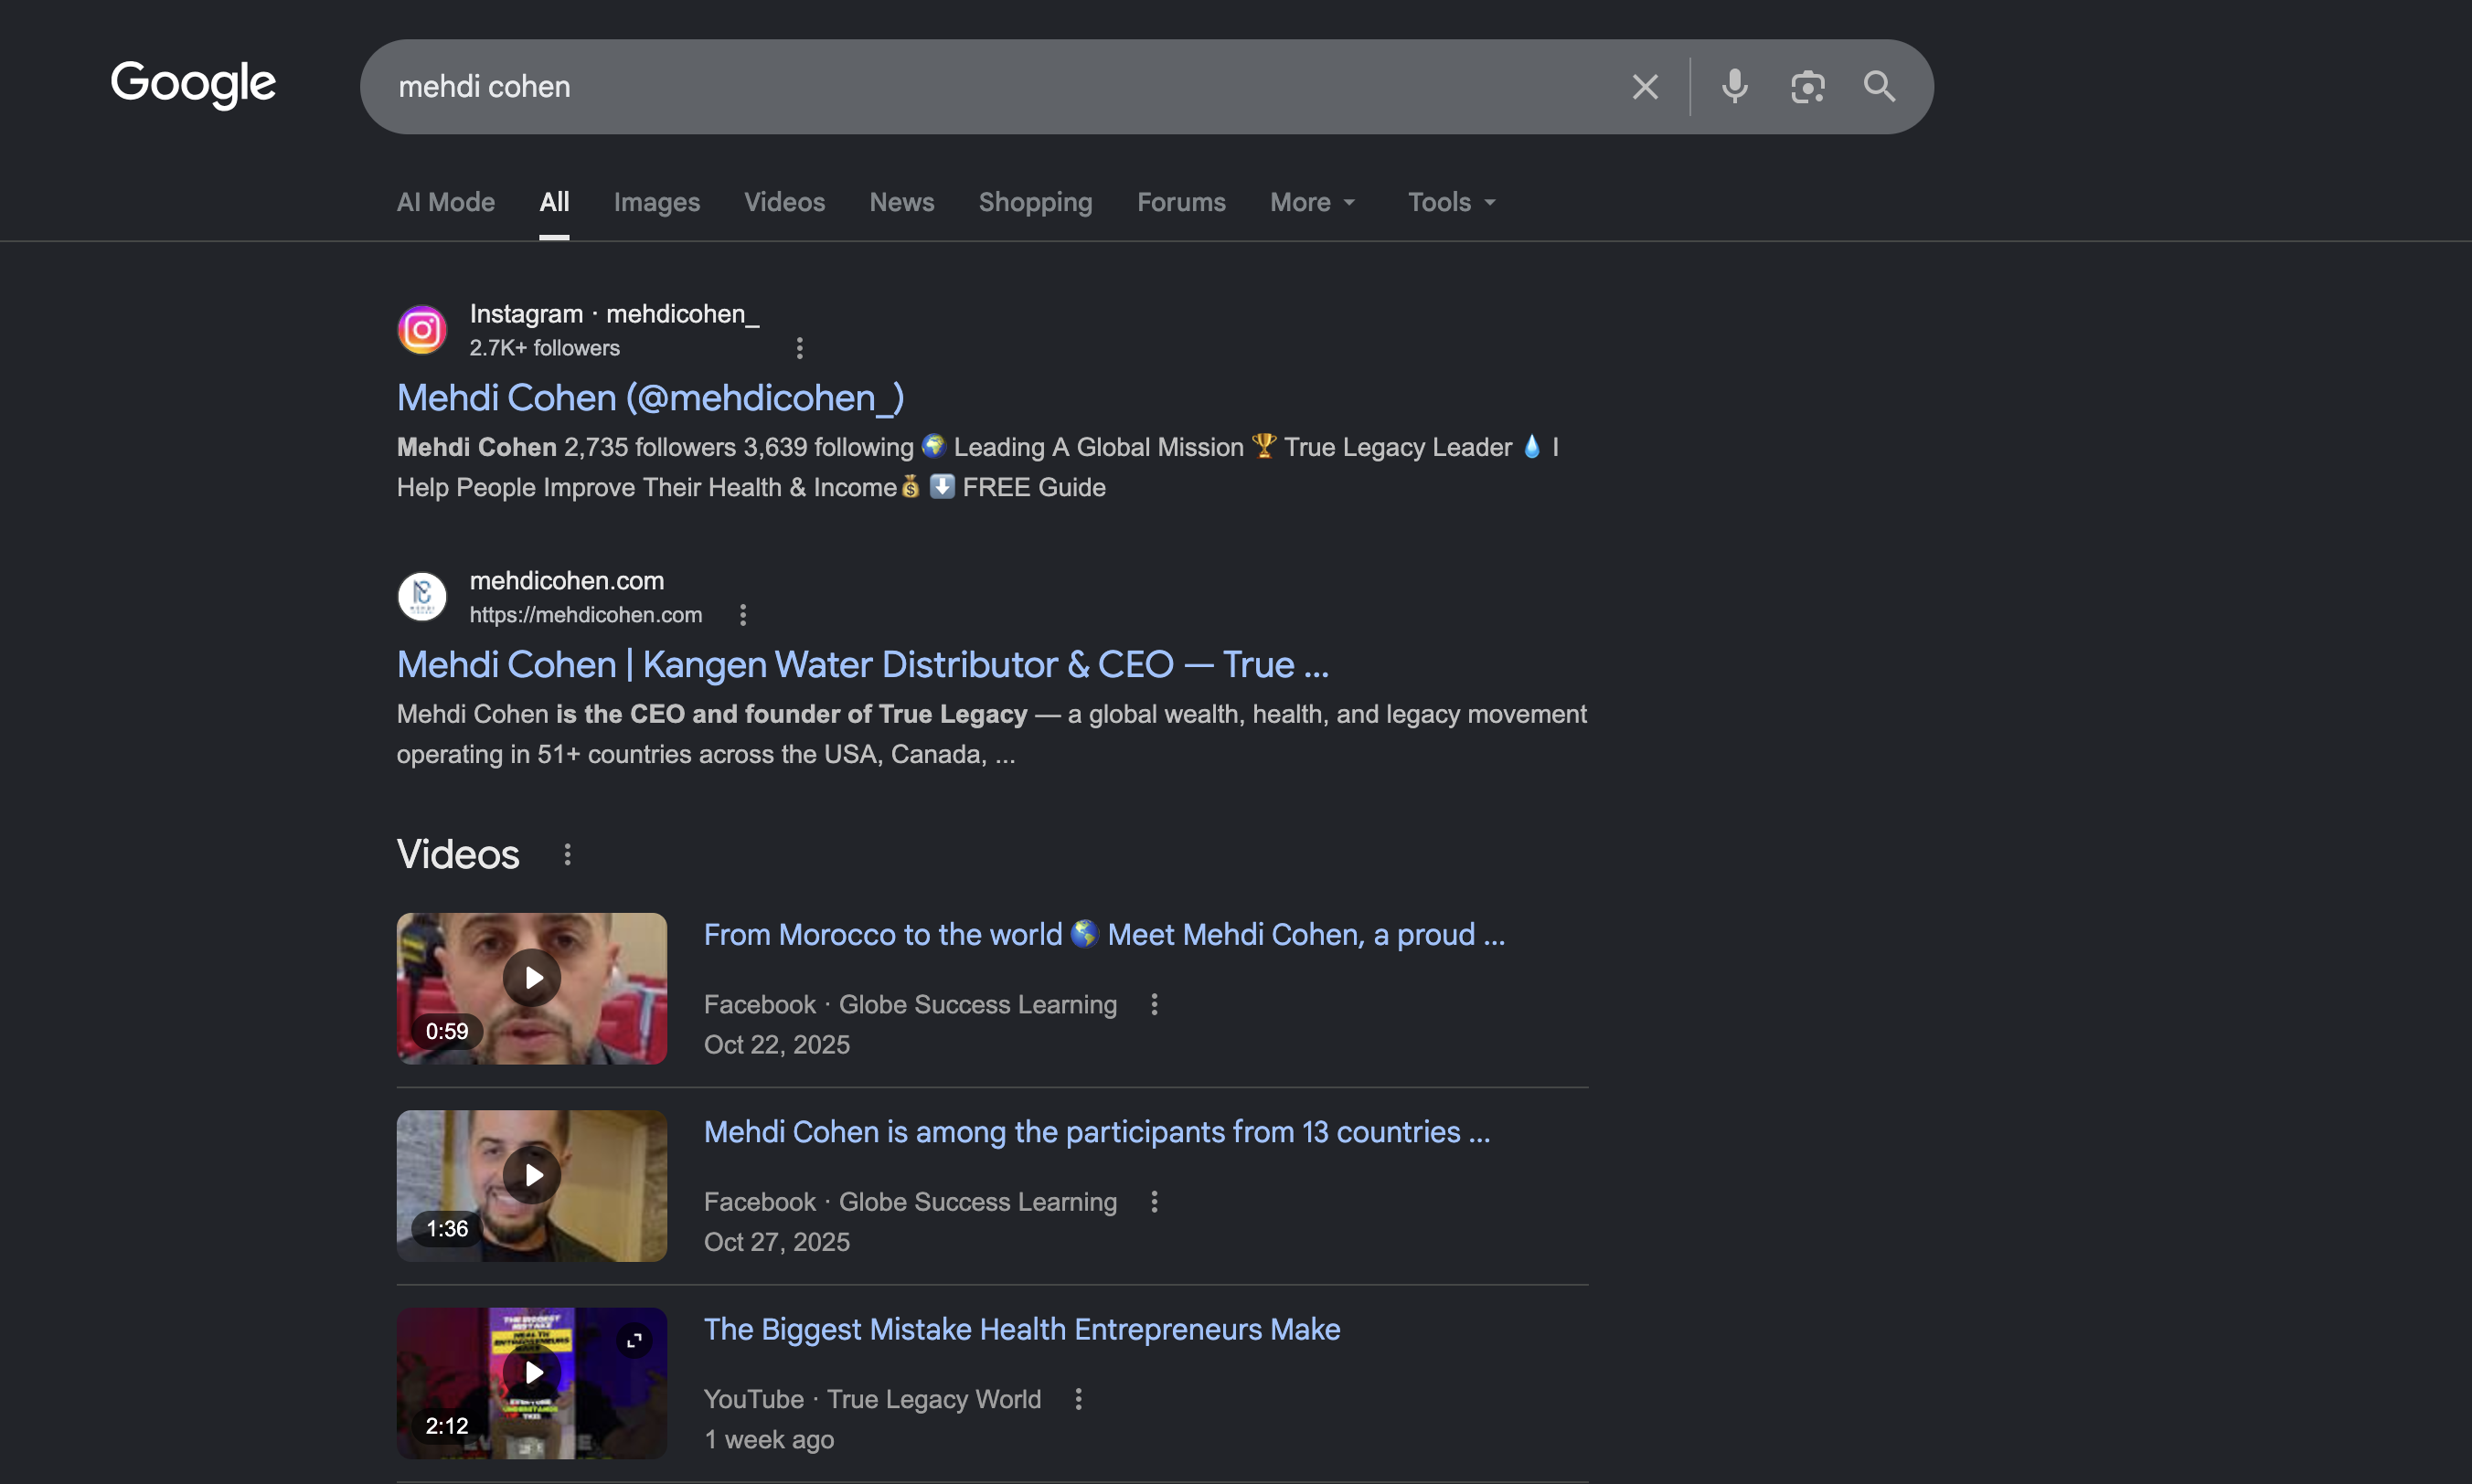The width and height of the screenshot is (2472, 1484).
Task: Play the 1:36 video thumbnail
Action: pyautogui.click(x=532, y=1186)
